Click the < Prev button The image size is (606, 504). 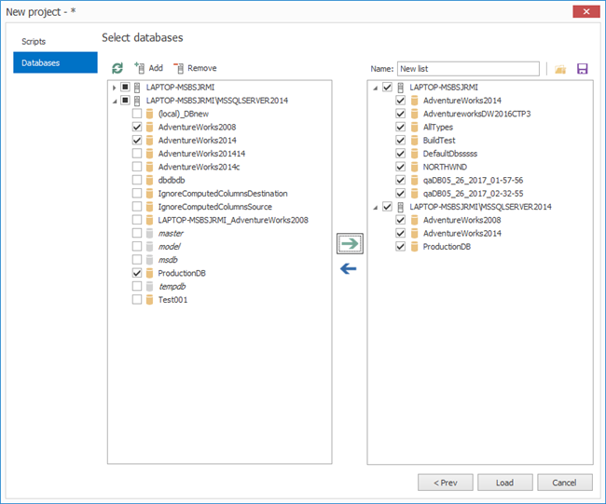coord(446,483)
